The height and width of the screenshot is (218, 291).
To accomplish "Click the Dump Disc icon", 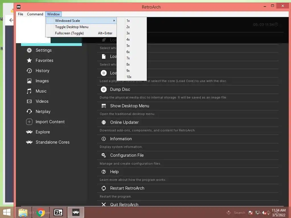I will coord(104,89).
